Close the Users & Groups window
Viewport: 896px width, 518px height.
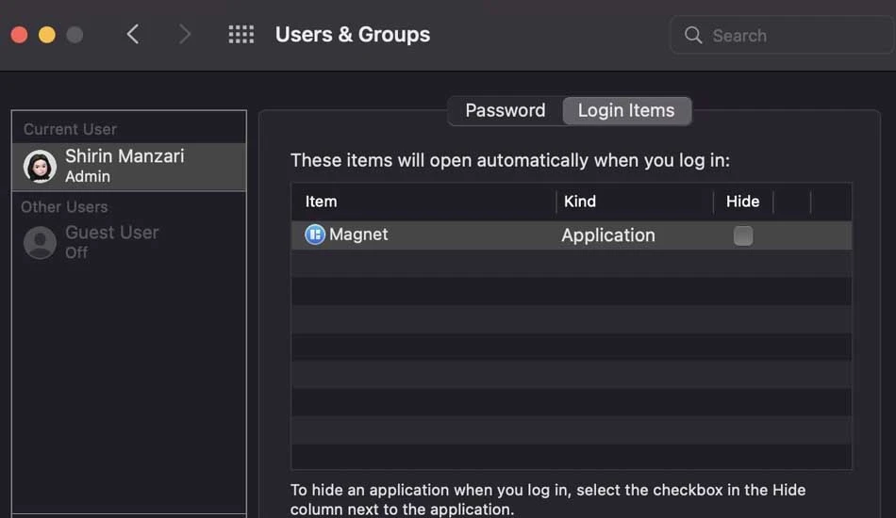20,35
